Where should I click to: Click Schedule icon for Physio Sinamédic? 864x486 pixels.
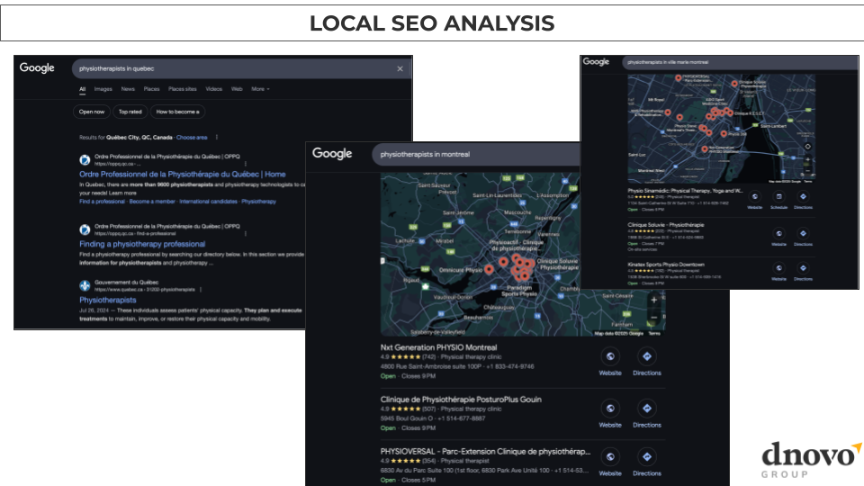coord(778,198)
